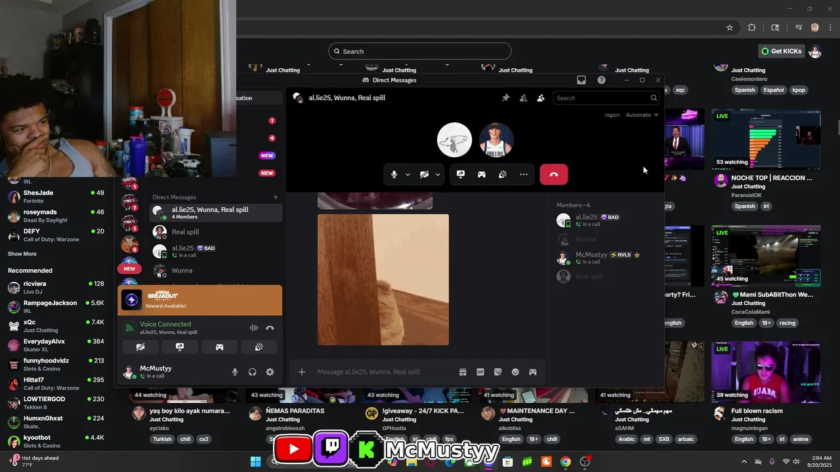Open the Windows Start button
The image size is (840, 472).
(255, 462)
